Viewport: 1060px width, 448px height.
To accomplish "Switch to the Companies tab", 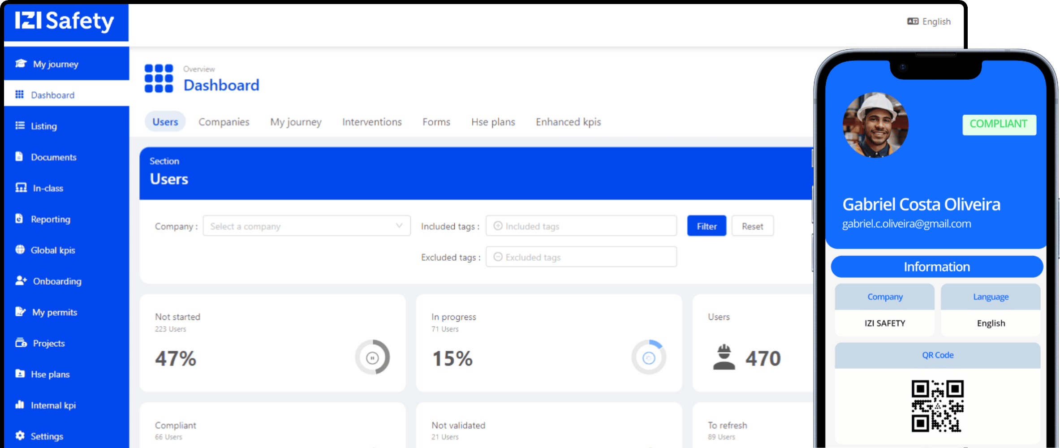I will tap(224, 122).
